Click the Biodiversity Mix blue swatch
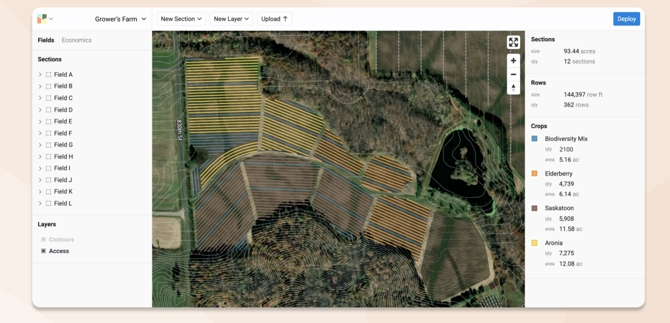 [x=535, y=139]
